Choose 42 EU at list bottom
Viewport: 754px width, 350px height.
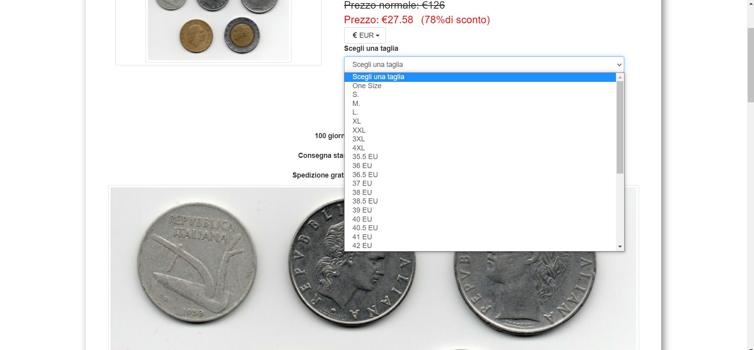coord(480,246)
